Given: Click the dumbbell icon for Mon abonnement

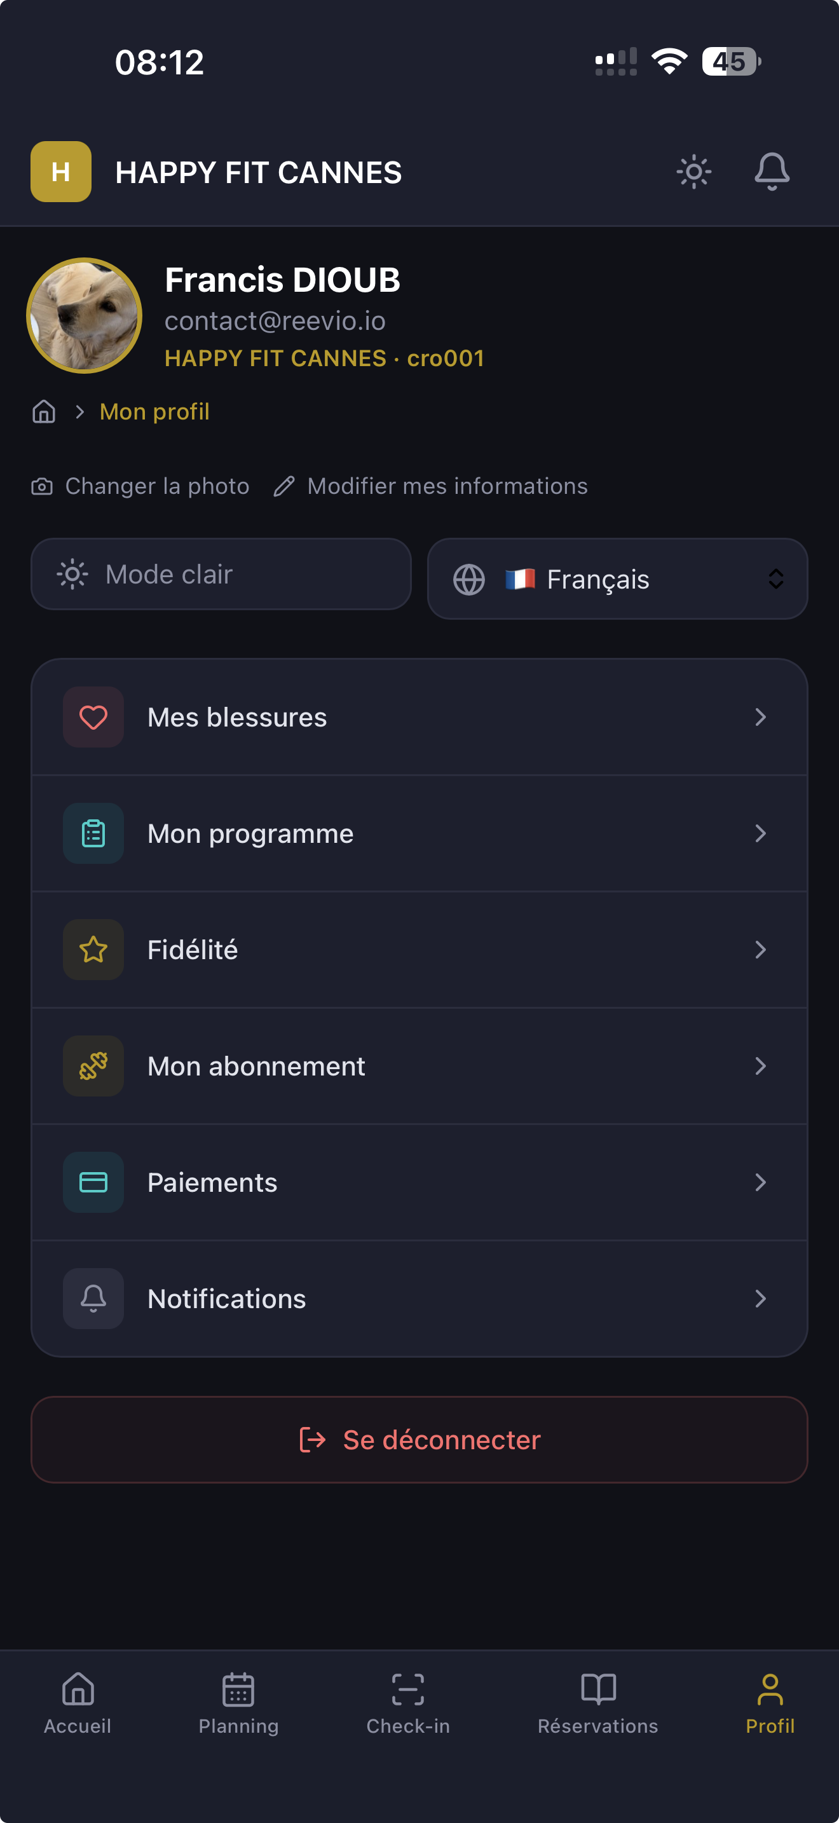Looking at the screenshot, I should point(93,1066).
